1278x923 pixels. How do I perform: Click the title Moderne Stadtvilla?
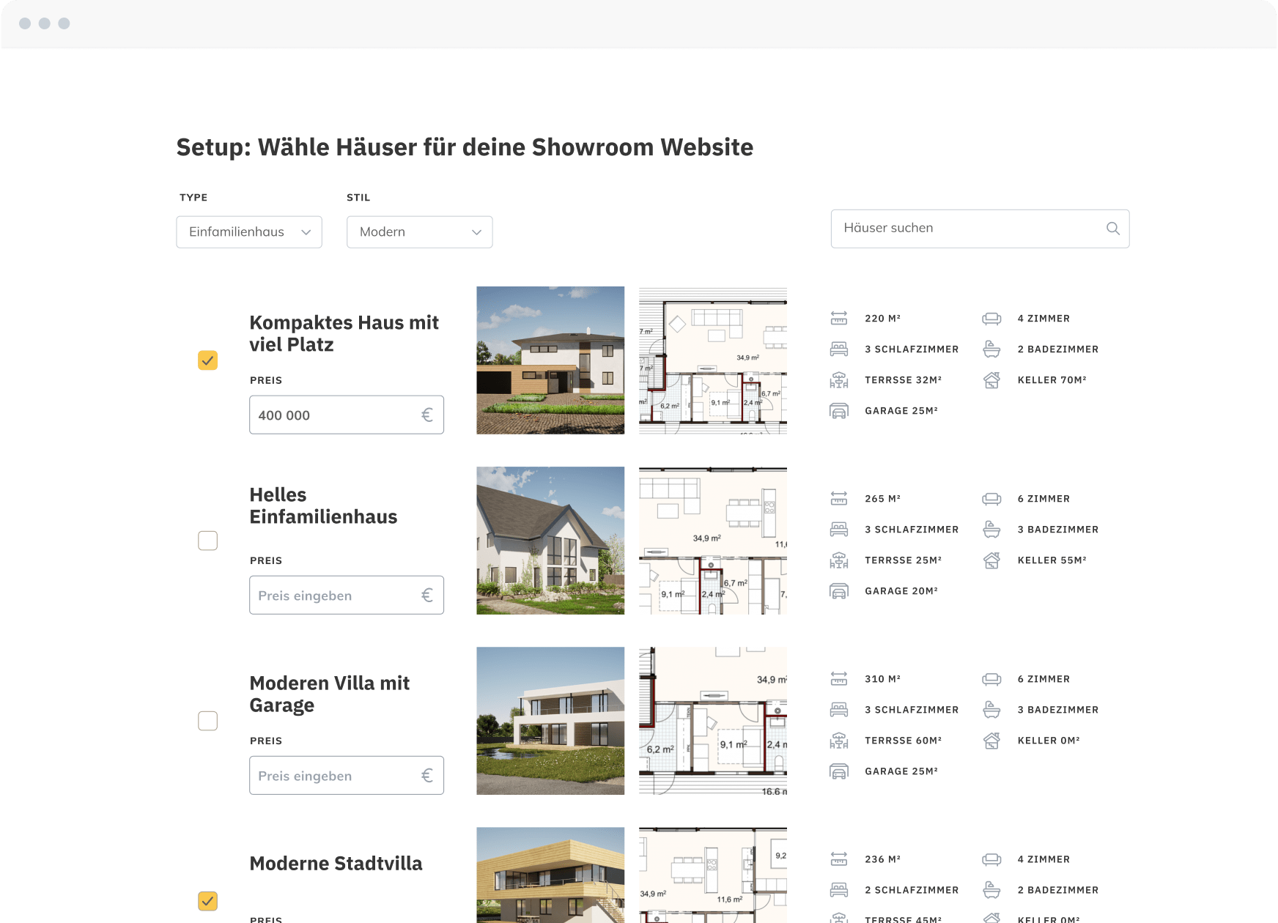pyautogui.click(x=336, y=864)
